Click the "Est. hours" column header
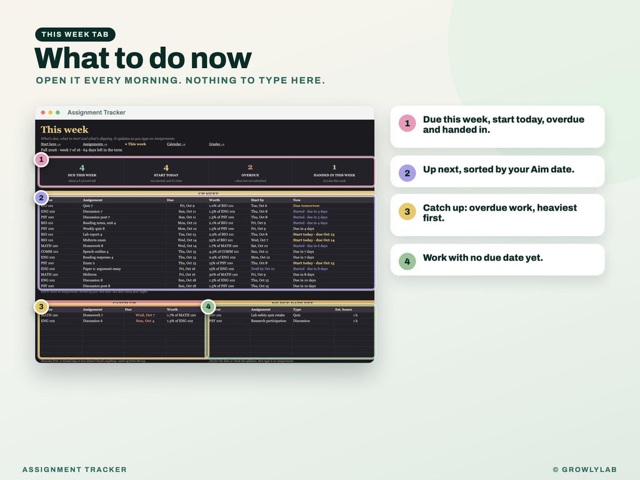Screen dimensions: 640x480 343,309
